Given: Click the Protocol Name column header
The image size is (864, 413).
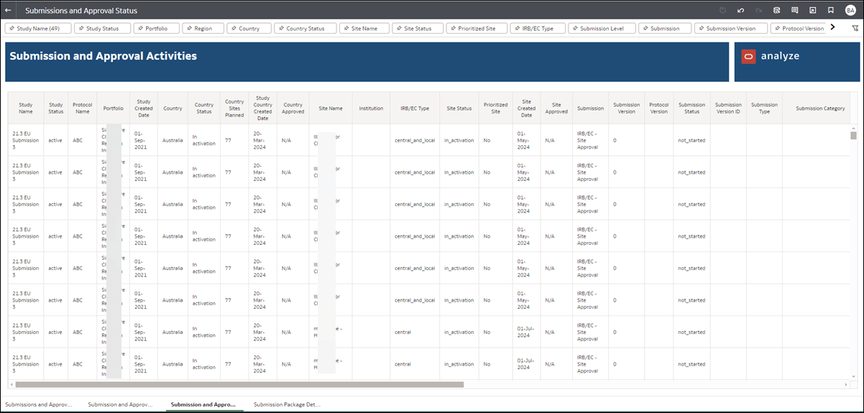Looking at the screenshot, I should (82, 108).
